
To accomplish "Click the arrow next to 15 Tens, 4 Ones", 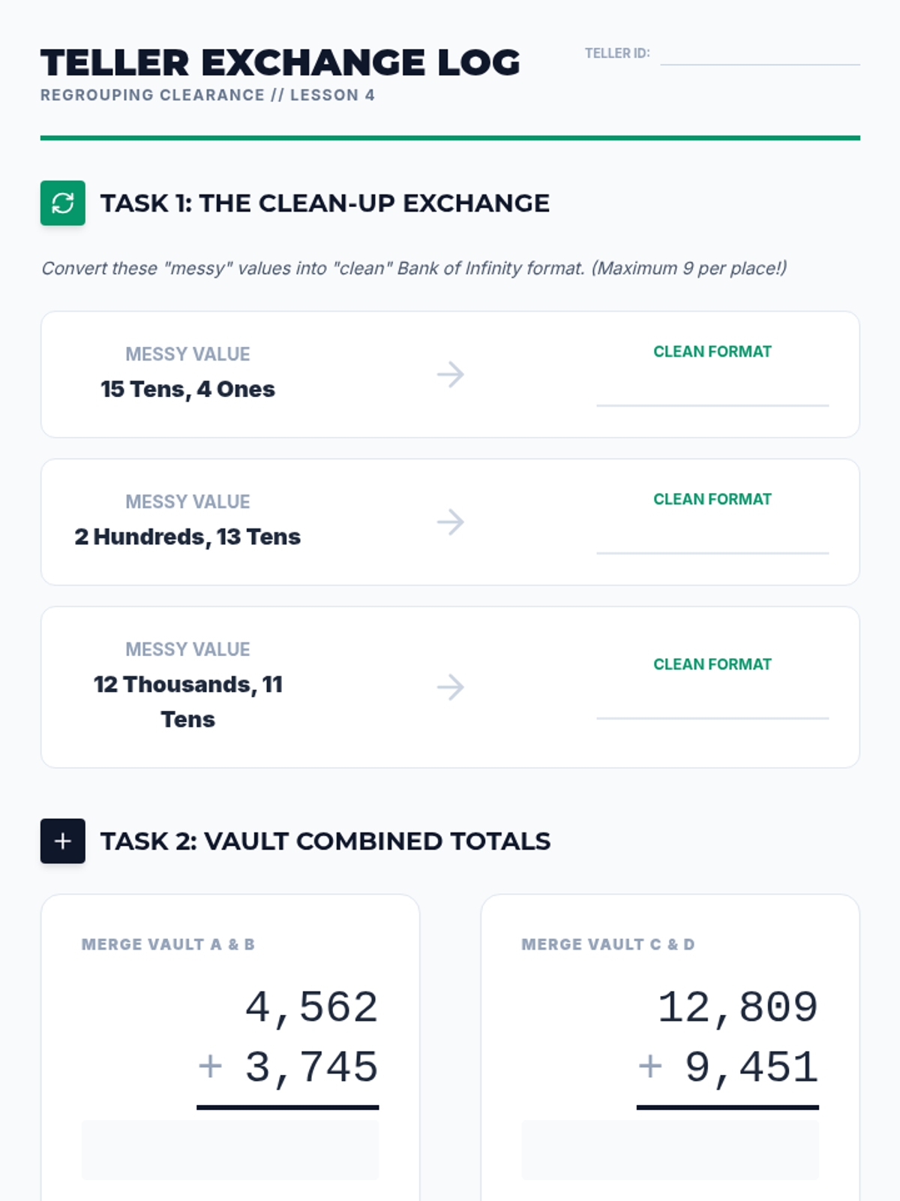I will click(x=451, y=374).
